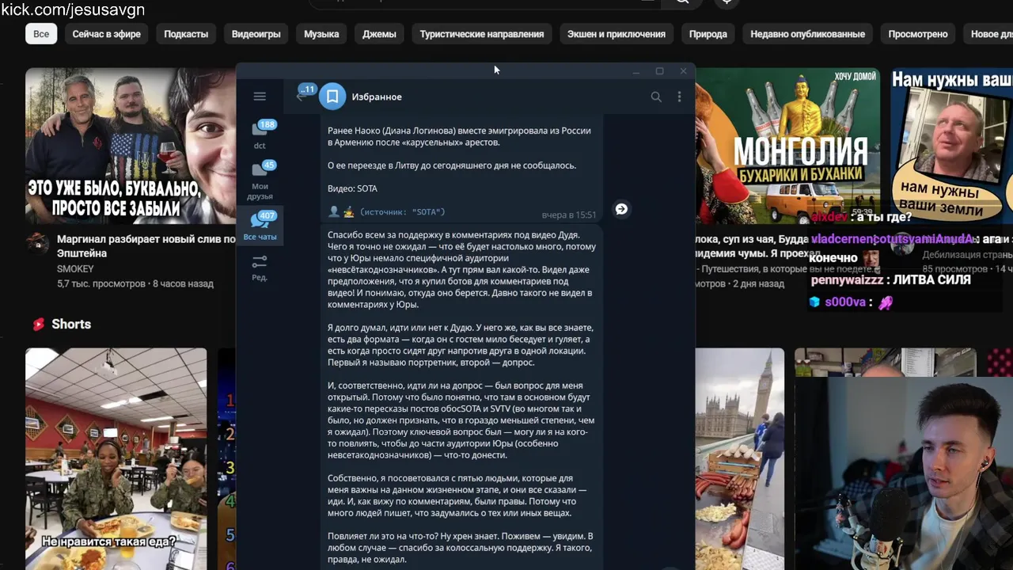Image resolution: width=1013 pixels, height=570 pixels.
Task: Minimize the Telegram window
Action: (635, 71)
